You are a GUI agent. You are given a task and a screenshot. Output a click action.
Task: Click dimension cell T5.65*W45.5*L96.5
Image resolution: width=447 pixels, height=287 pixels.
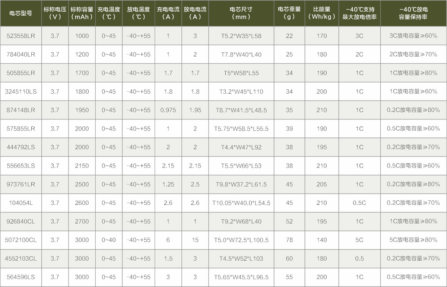241,277
